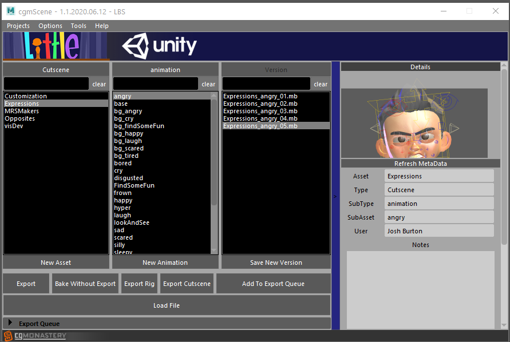This screenshot has height=342, width=510.
Task: Select the bg_laugh animation
Action: pos(162,141)
